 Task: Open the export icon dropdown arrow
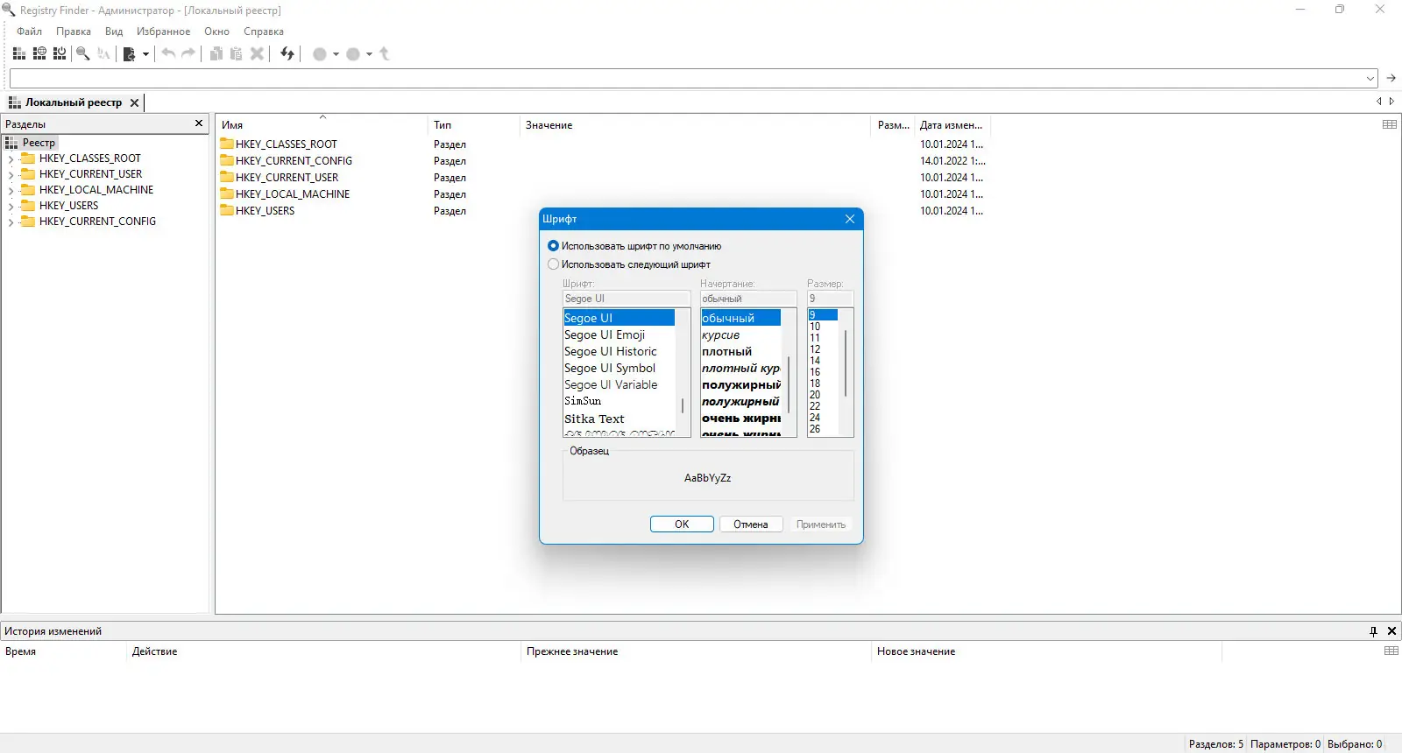tap(145, 54)
